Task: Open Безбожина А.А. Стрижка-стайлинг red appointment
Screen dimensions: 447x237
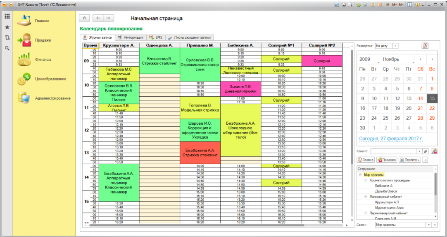Action: point(200,153)
